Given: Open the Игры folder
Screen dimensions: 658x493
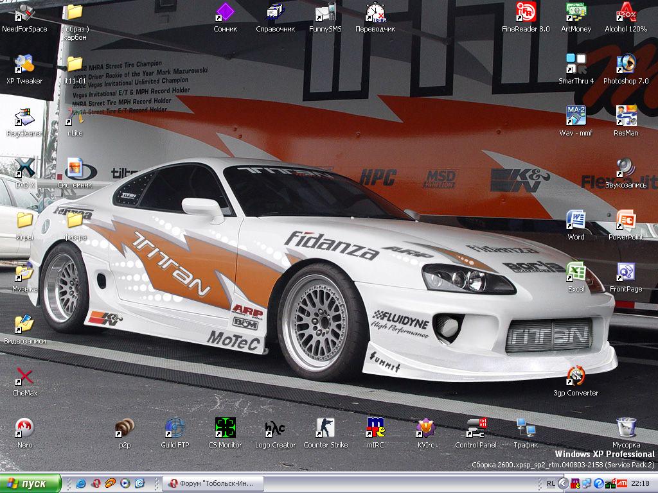Looking at the screenshot, I should click(24, 226).
